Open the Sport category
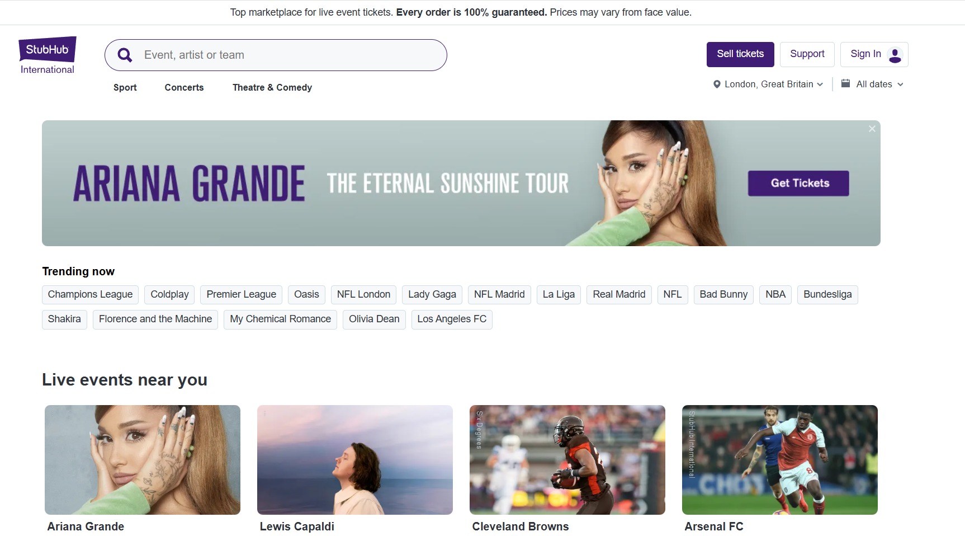The height and width of the screenshot is (536, 965). pyautogui.click(x=125, y=87)
